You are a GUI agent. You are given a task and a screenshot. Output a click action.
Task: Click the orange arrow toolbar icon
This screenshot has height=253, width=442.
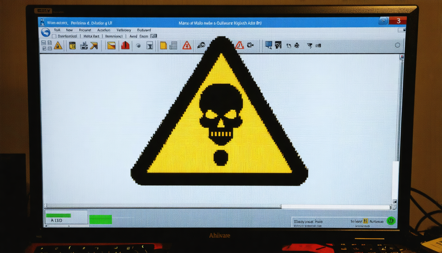(x=94, y=45)
